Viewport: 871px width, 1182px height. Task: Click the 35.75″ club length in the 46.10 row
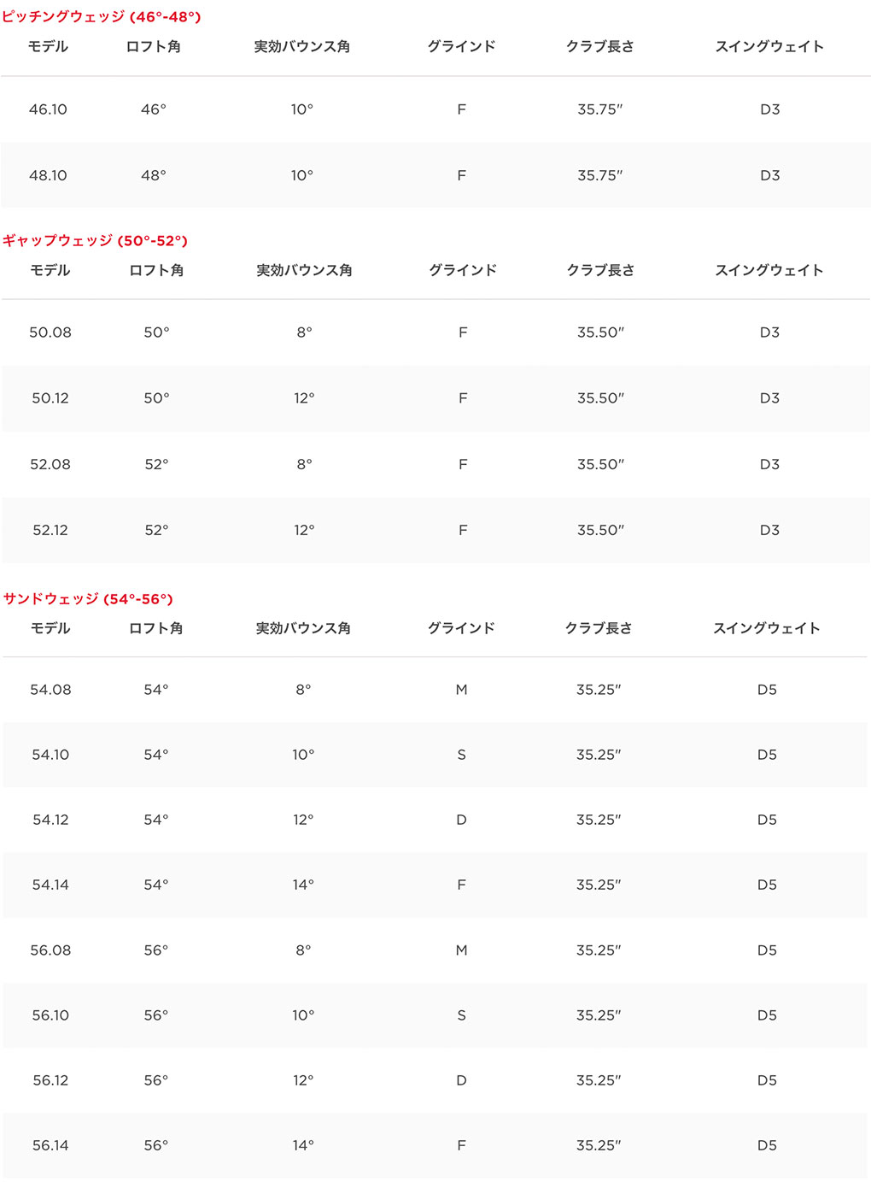[599, 109]
